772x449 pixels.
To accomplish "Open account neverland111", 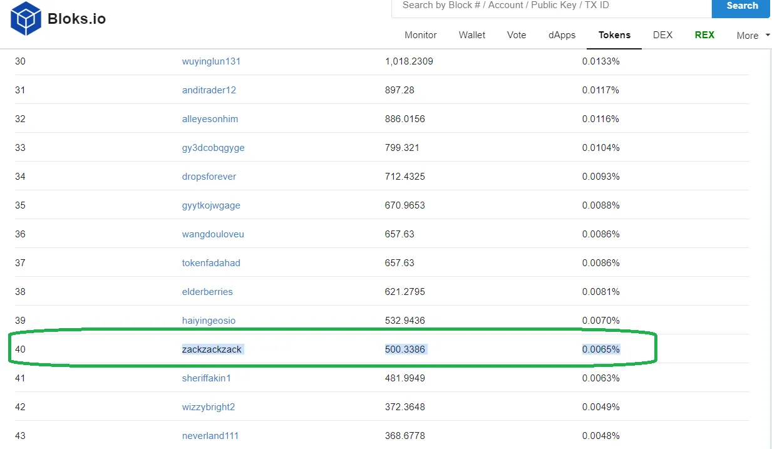I will (210, 436).
